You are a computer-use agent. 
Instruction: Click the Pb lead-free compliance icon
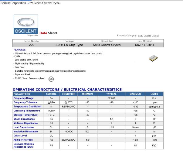pos(51,79)
